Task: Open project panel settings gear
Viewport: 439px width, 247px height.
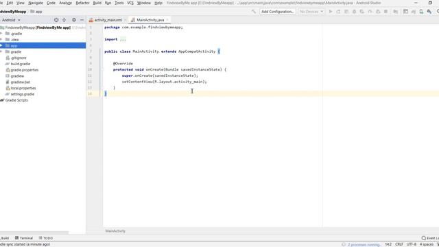Action: pyautogui.click(x=74, y=20)
